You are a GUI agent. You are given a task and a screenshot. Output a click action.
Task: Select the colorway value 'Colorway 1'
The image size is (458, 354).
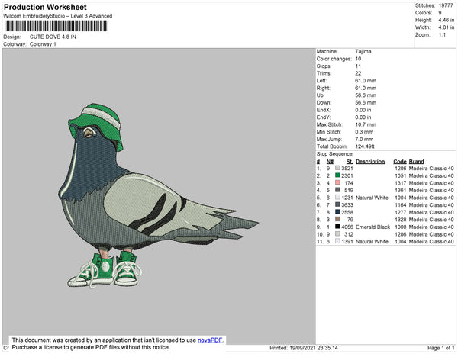(43, 44)
